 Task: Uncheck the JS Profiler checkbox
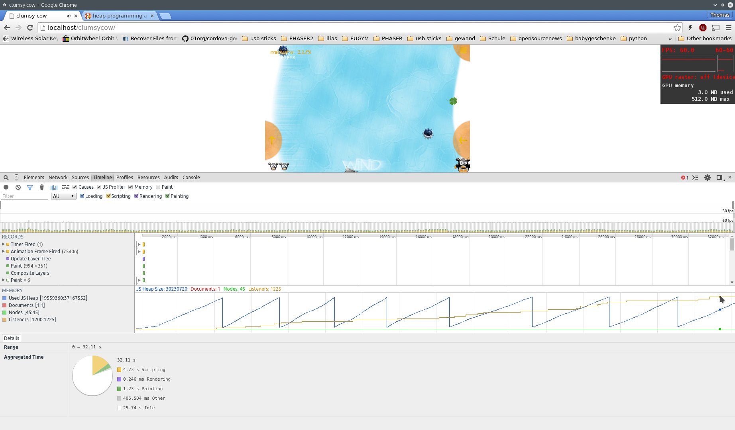pyautogui.click(x=99, y=187)
